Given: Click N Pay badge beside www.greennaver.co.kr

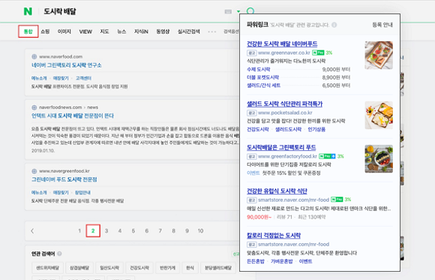Looking at the screenshot, I should 318,53.
